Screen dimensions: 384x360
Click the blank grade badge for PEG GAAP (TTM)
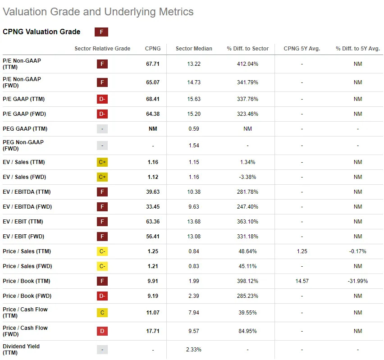(102, 129)
